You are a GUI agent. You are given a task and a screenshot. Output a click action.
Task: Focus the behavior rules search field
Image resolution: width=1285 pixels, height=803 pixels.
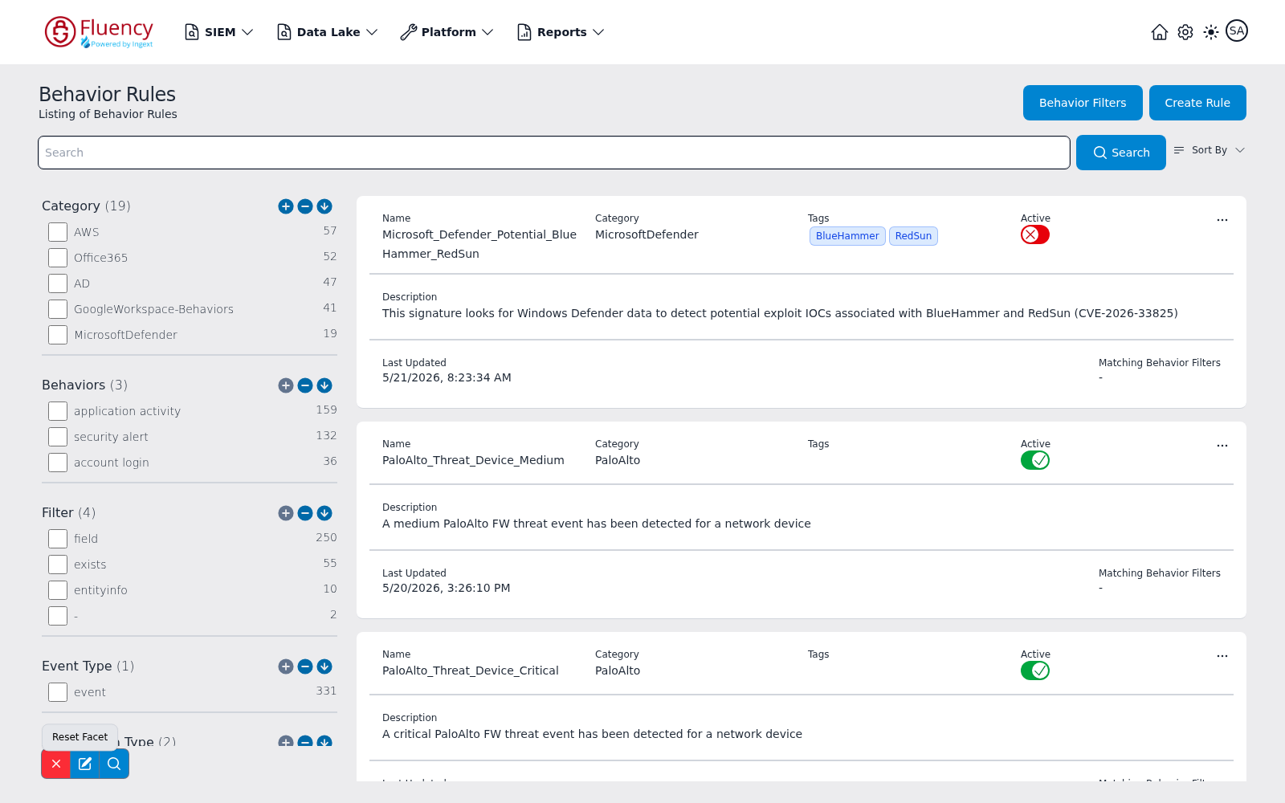(x=554, y=153)
